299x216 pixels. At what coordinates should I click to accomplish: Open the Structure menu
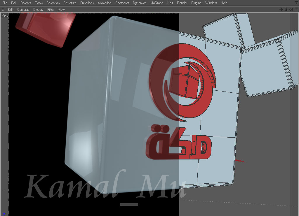pos(70,3)
